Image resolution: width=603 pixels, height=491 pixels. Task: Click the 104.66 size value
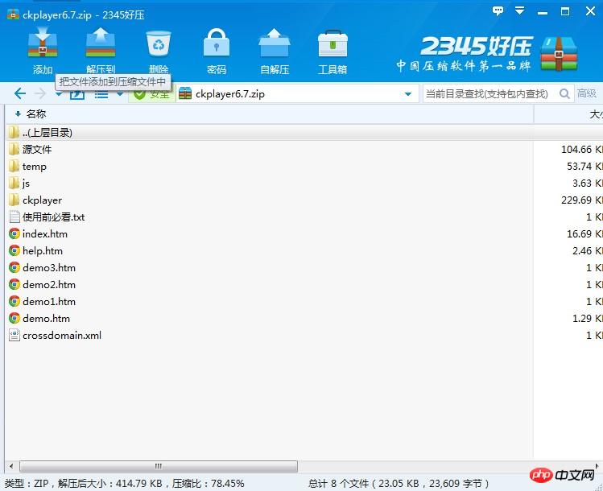coord(576,150)
